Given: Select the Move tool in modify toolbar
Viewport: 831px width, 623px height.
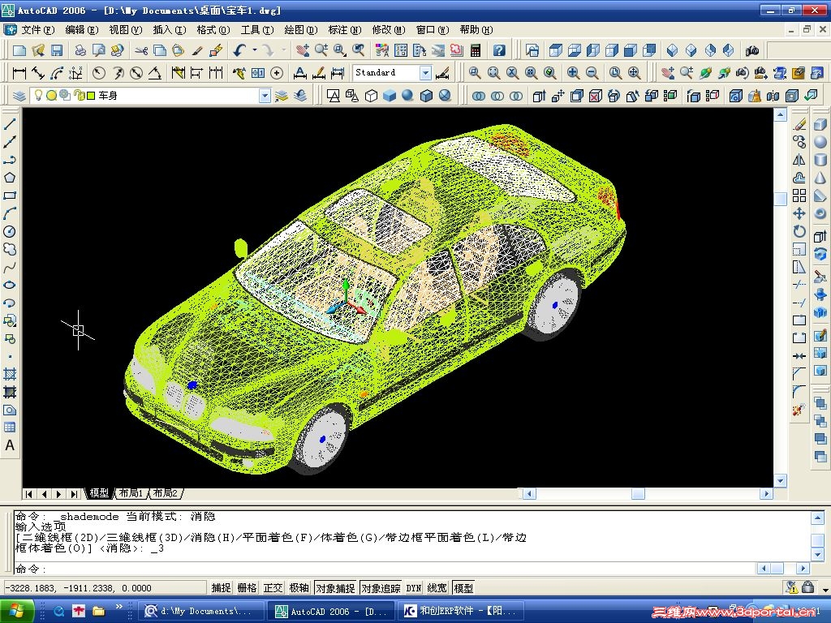Looking at the screenshot, I should coord(799,213).
